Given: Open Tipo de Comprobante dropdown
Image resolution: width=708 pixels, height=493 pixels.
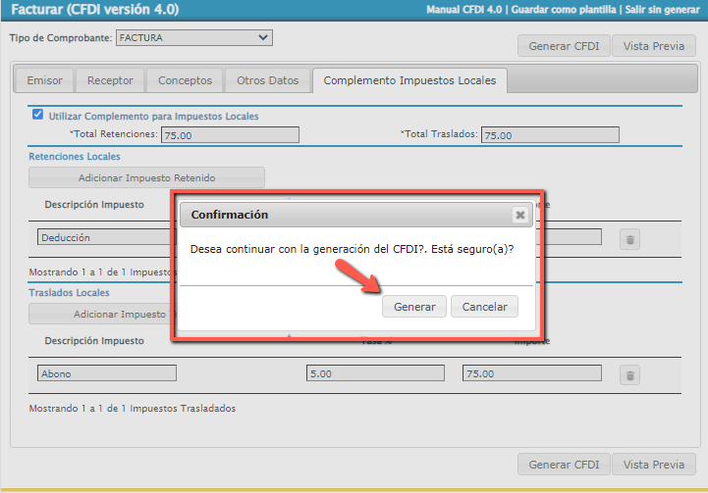Looking at the screenshot, I should (193, 37).
